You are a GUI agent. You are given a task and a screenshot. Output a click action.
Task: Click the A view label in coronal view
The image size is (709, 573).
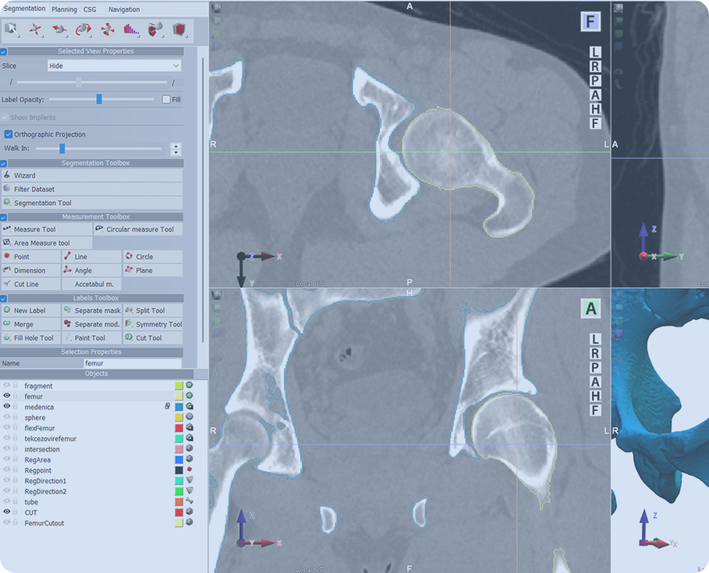point(590,309)
